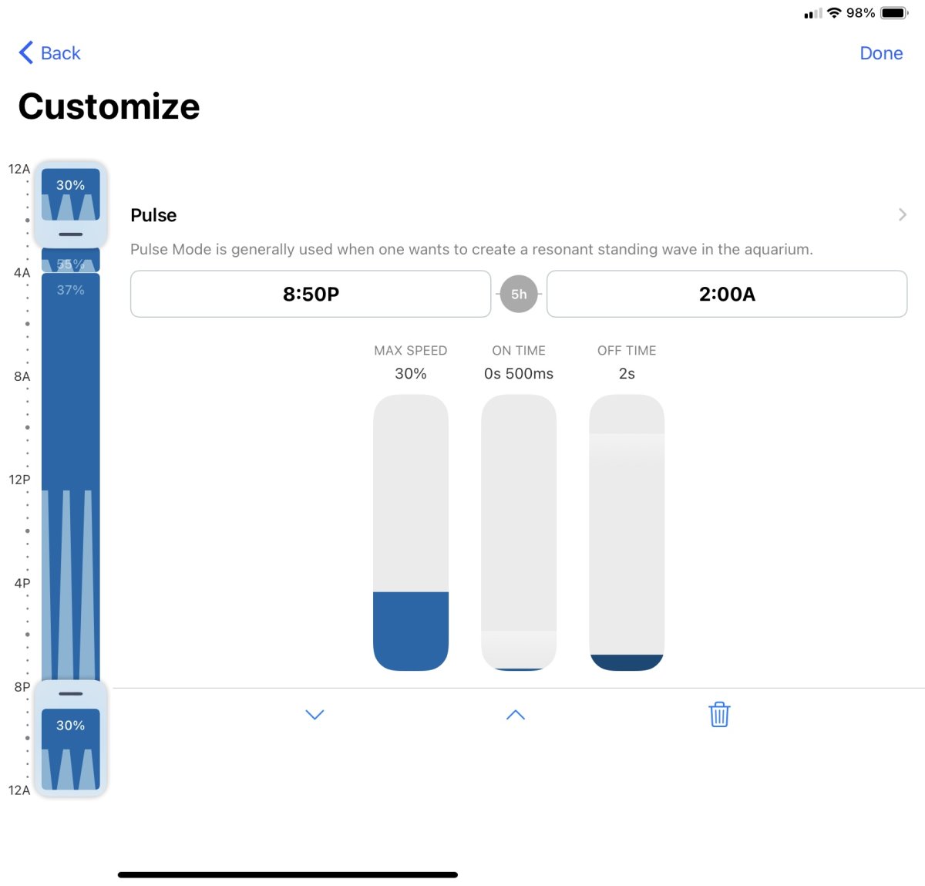Open the Pulse mode details chevron
The width and height of the screenshot is (925, 886).
[x=902, y=214]
